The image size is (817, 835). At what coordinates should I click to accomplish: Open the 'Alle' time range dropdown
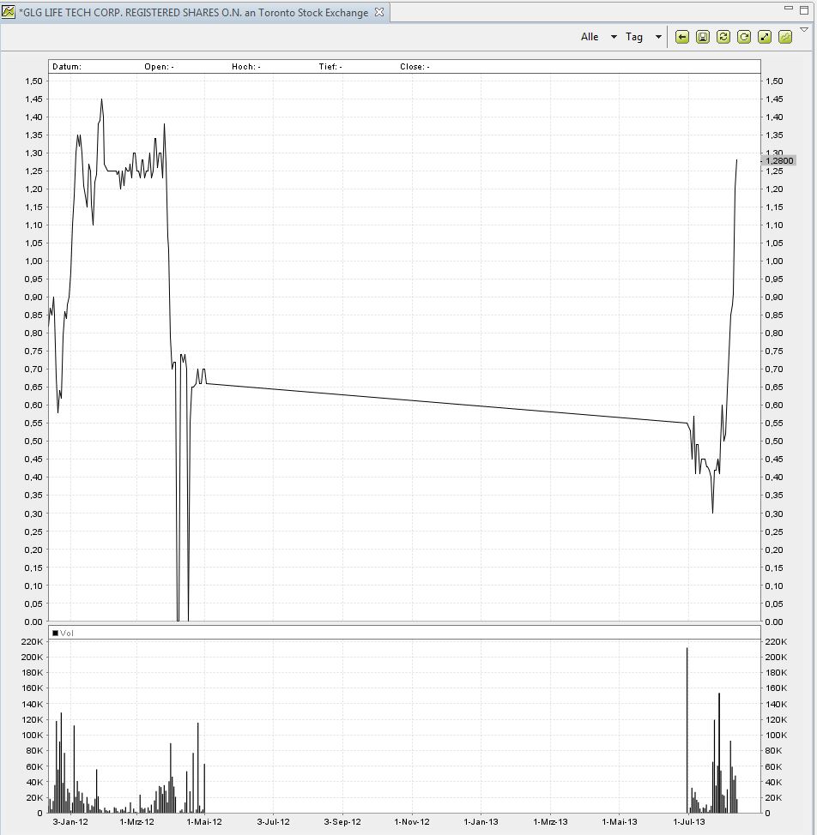[x=614, y=37]
